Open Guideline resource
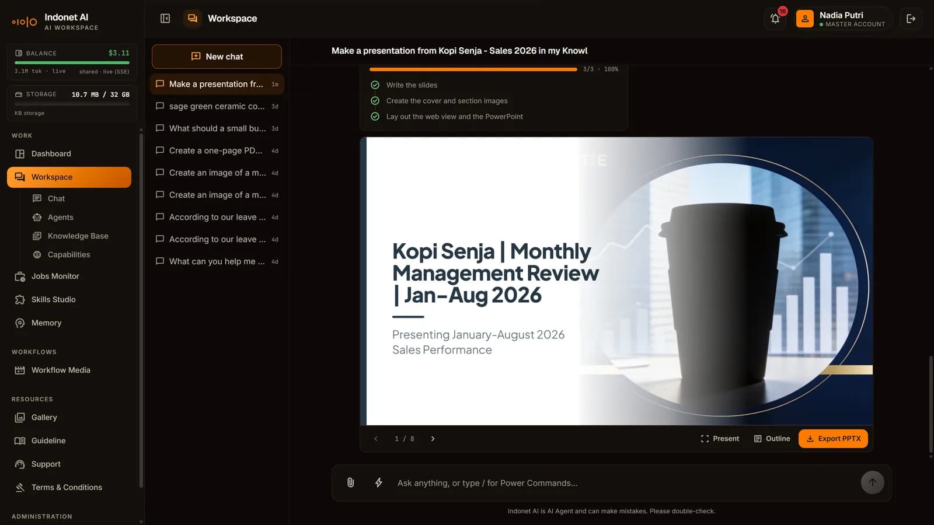The height and width of the screenshot is (525, 934). tap(69, 440)
